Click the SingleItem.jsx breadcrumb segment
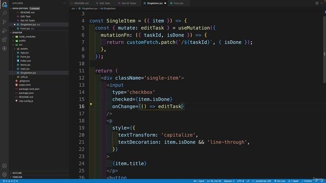Image resolution: width=326 pixels, height=183 pixels. point(90,9)
